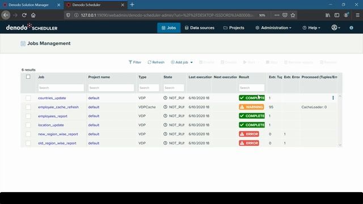
Task: Focus the Job column search field
Action: coord(61,88)
